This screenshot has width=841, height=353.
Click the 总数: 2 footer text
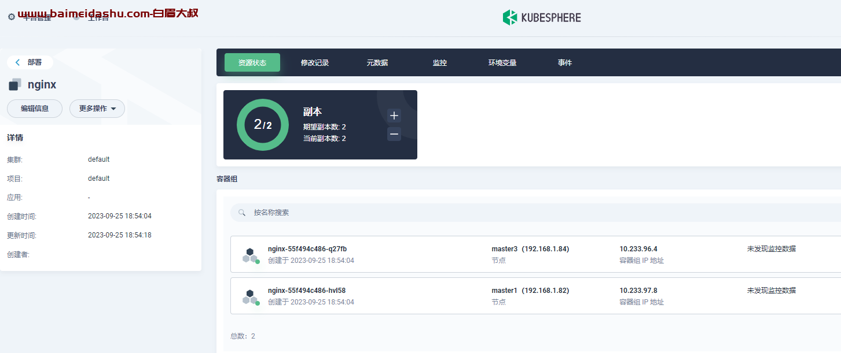point(243,336)
